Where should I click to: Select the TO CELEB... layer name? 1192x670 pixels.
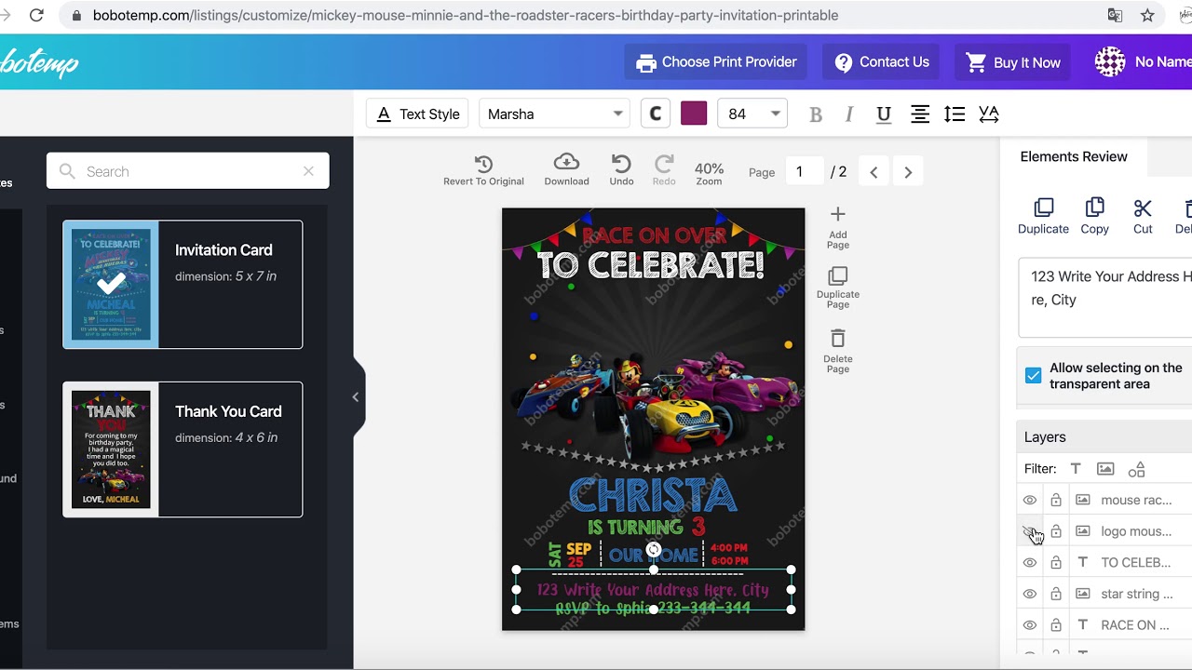[x=1136, y=562]
